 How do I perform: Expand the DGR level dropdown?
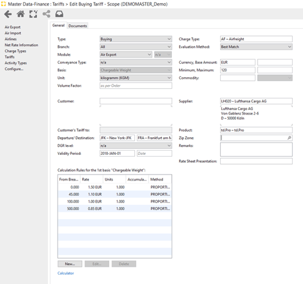point(136,146)
